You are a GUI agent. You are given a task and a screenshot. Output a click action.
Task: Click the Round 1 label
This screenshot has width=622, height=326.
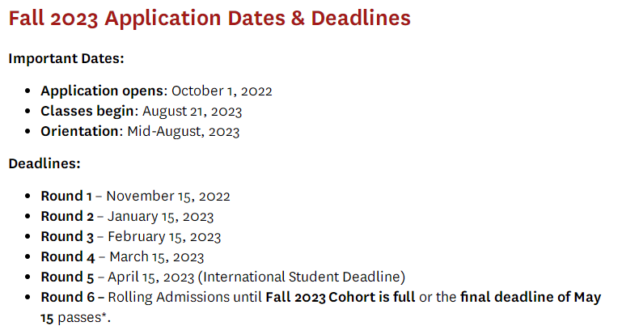[x=66, y=196]
